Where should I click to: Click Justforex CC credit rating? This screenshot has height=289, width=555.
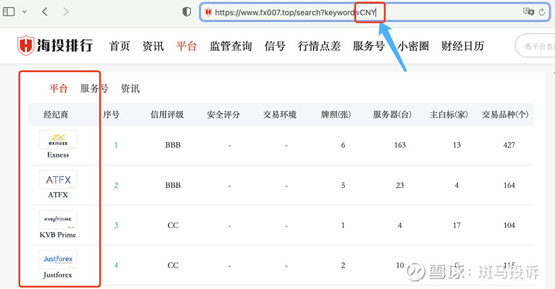[173, 265]
